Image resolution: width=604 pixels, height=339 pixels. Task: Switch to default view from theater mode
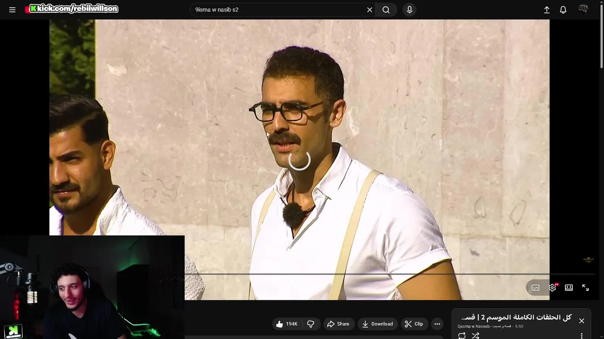(x=569, y=288)
